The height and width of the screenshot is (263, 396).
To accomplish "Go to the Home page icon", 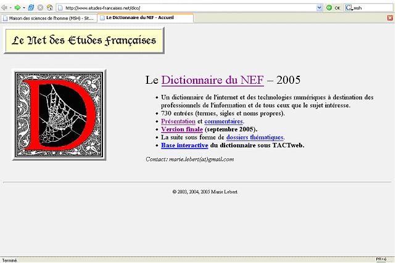I will pyautogui.click(x=49, y=7).
